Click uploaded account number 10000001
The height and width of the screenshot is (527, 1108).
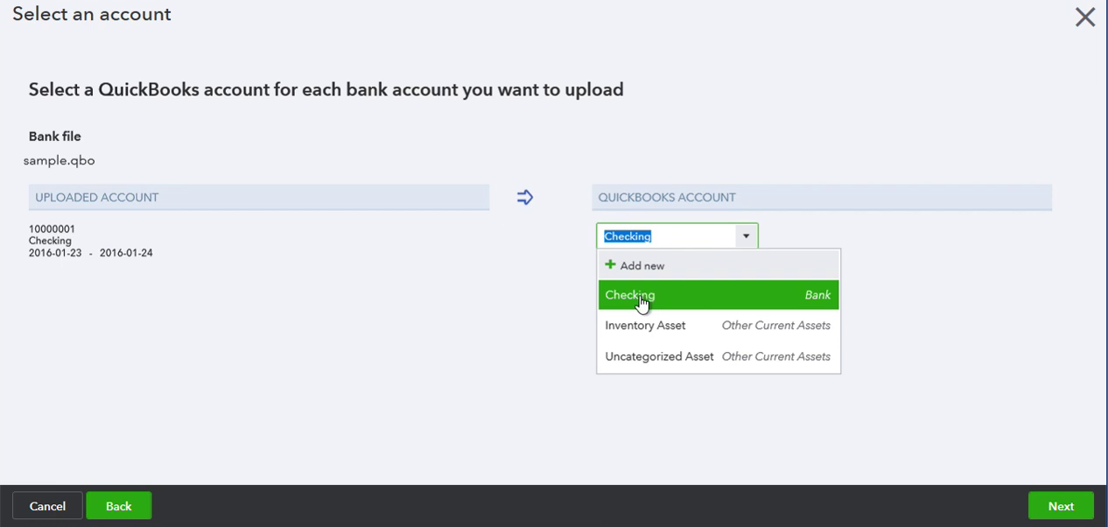(52, 229)
